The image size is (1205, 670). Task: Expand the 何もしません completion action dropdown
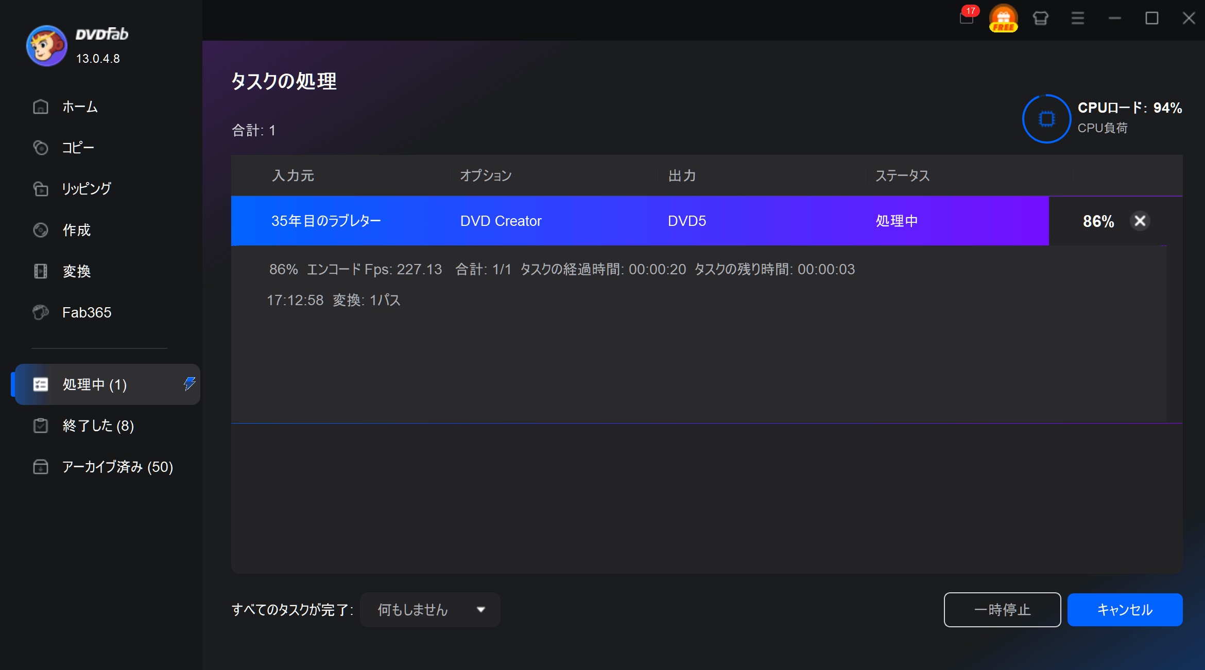430,610
